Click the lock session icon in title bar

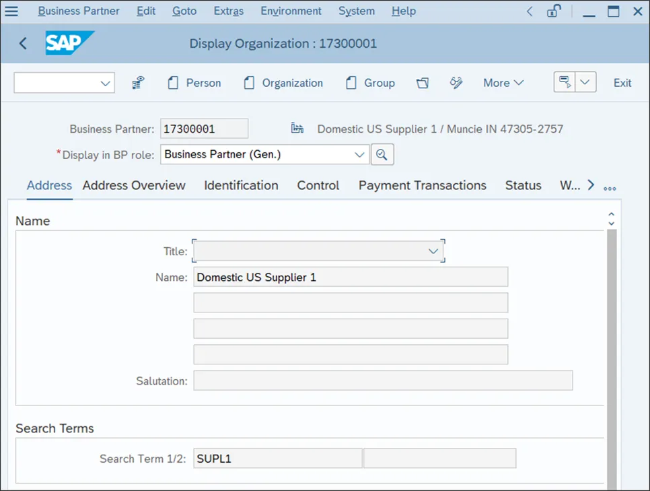click(x=554, y=11)
